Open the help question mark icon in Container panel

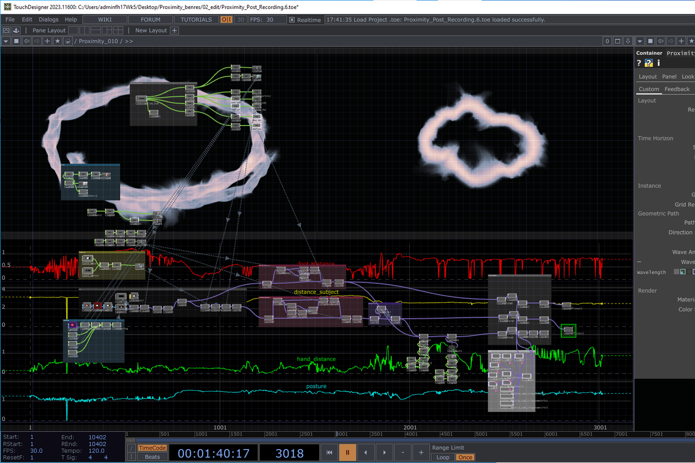click(x=639, y=63)
